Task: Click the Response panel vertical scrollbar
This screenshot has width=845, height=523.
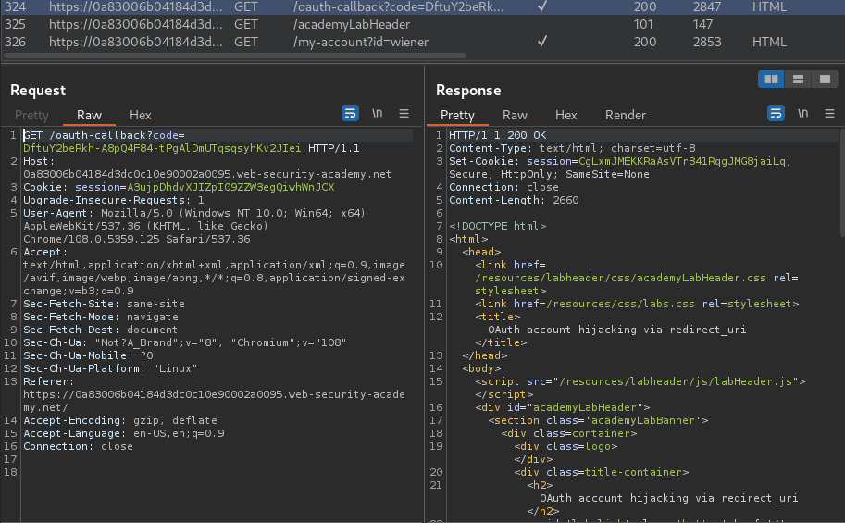Action: pos(842,181)
